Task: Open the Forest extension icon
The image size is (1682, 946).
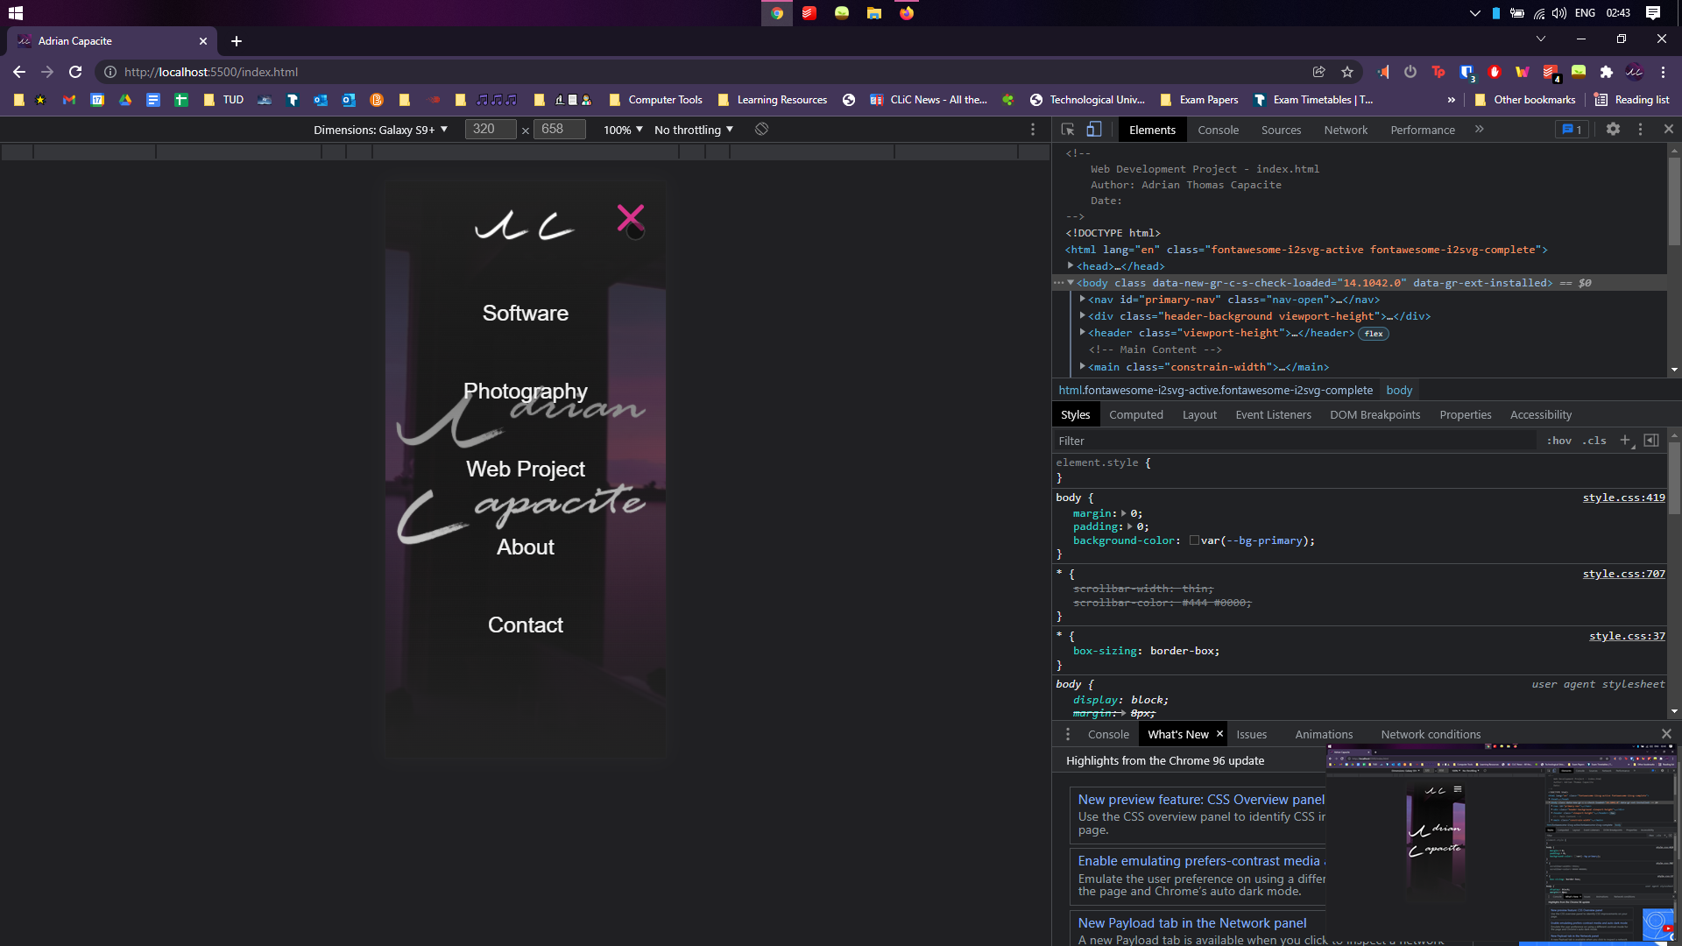Action: click(x=1579, y=72)
